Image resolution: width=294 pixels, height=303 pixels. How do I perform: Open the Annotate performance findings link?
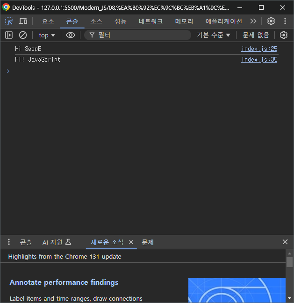coord(64,282)
